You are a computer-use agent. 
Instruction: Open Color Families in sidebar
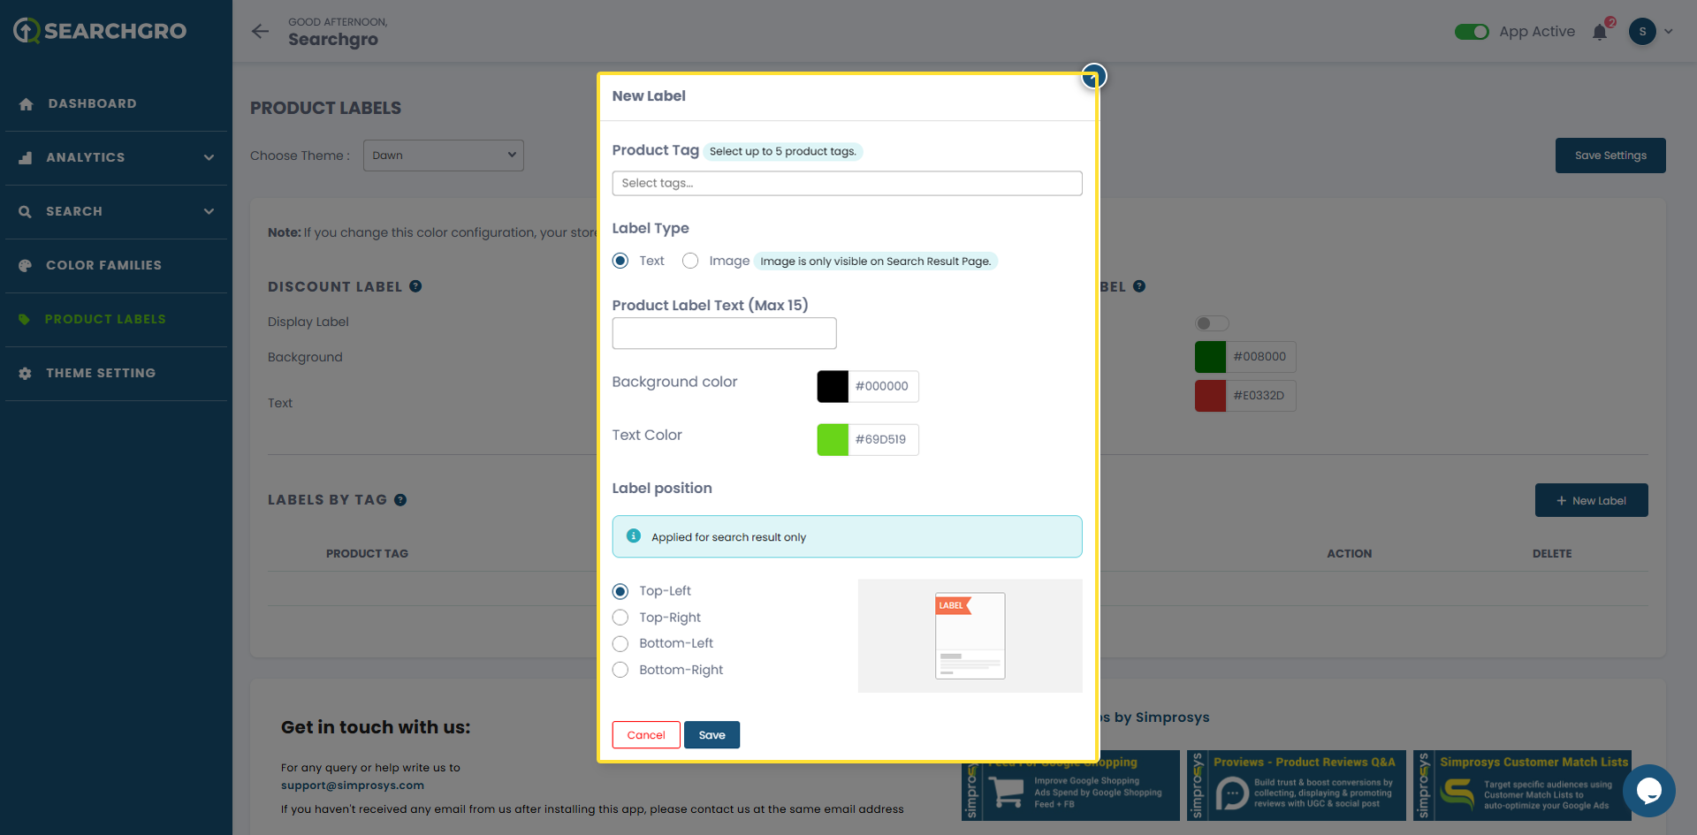pos(103,265)
